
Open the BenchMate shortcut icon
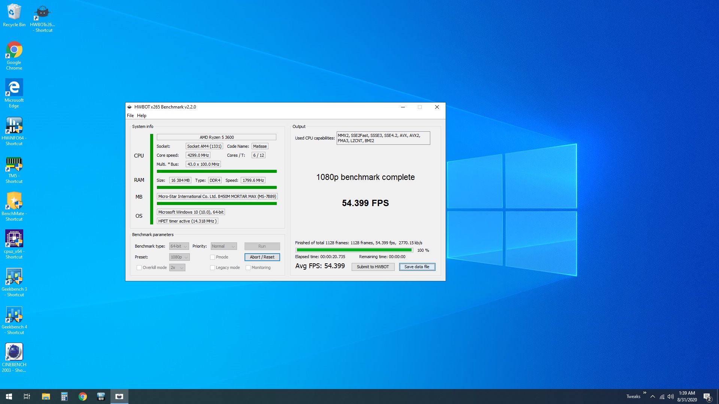click(x=14, y=206)
